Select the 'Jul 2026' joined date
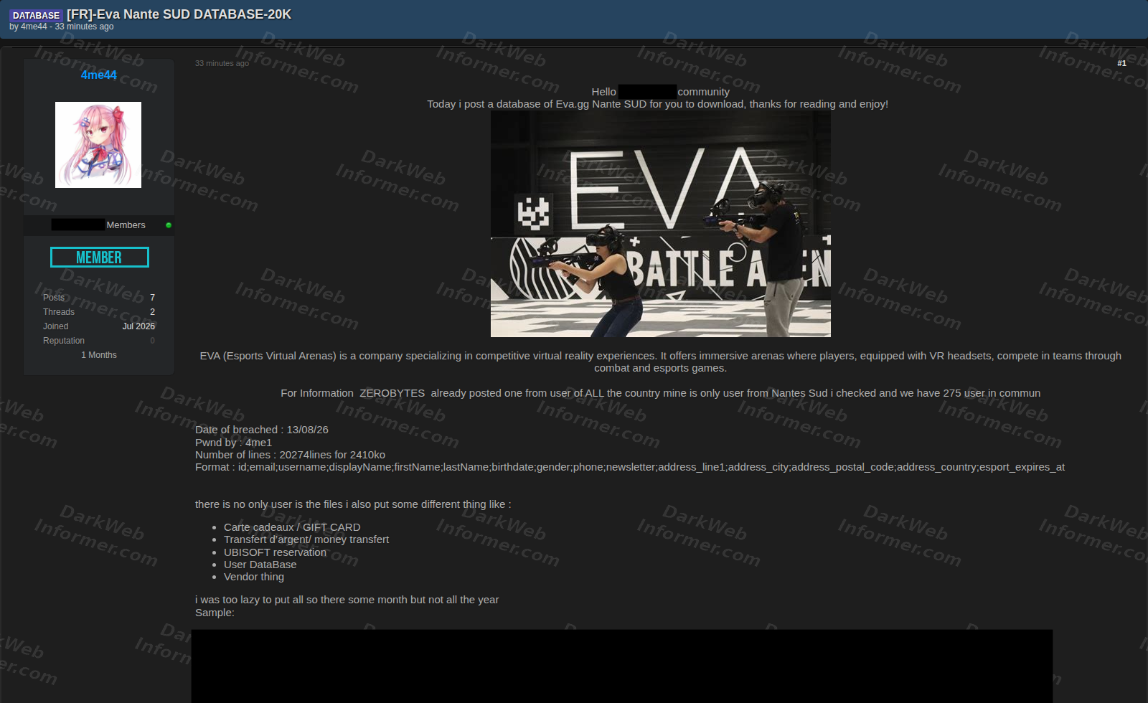 138,326
